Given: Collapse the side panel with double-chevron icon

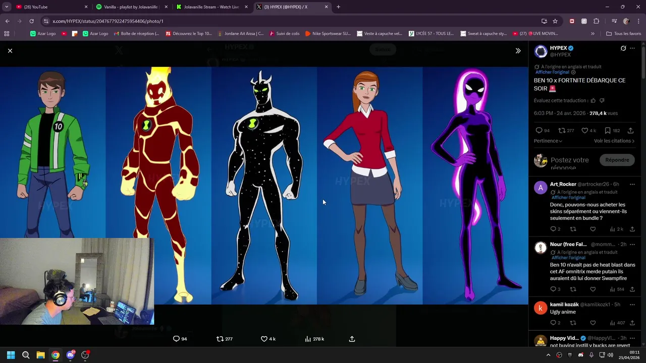Looking at the screenshot, I should (x=518, y=50).
